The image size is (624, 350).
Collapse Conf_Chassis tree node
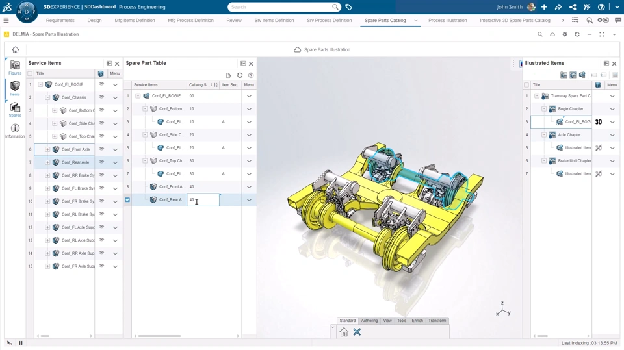(x=47, y=97)
